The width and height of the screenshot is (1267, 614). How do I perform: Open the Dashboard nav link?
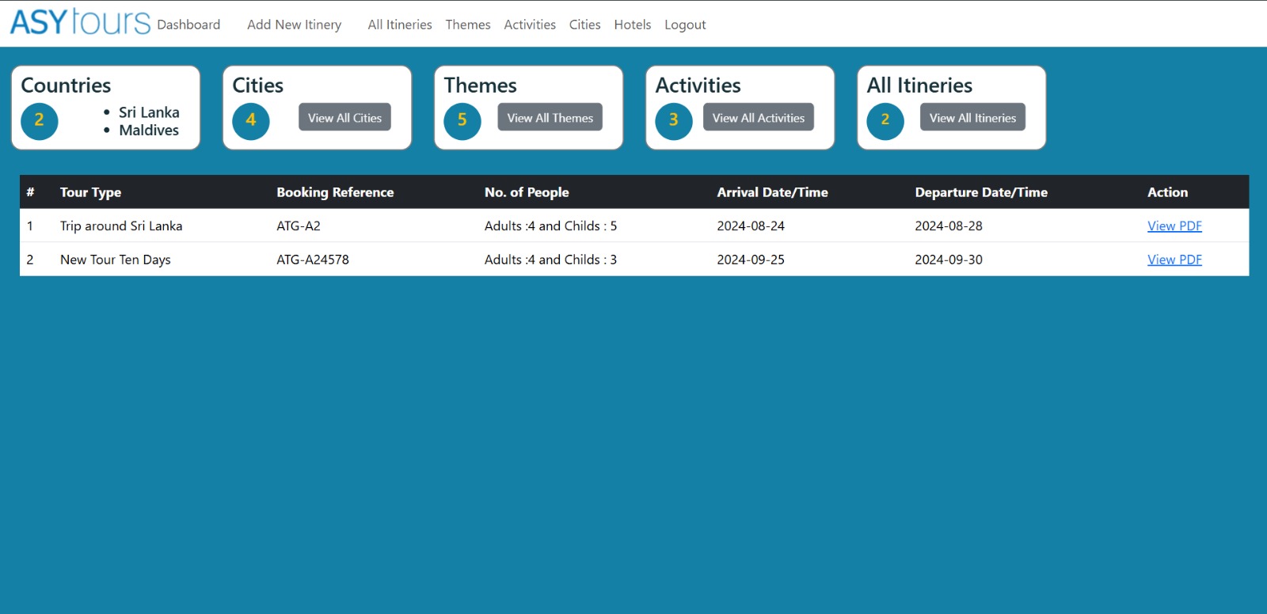(188, 25)
